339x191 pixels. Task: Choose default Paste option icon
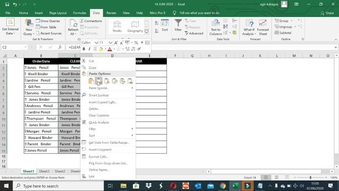pos(91,81)
